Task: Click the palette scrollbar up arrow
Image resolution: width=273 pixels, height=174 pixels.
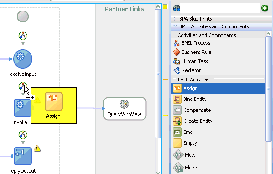Action: click(268, 33)
